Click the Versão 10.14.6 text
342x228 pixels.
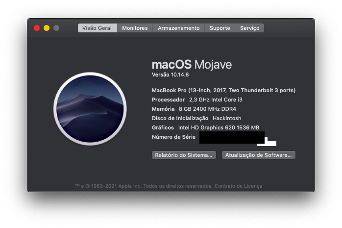click(170, 75)
